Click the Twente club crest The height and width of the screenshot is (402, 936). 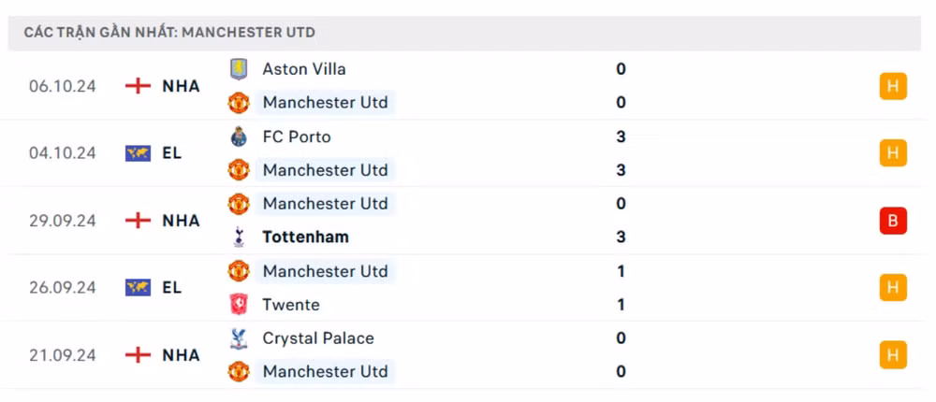pyautogui.click(x=238, y=305)
